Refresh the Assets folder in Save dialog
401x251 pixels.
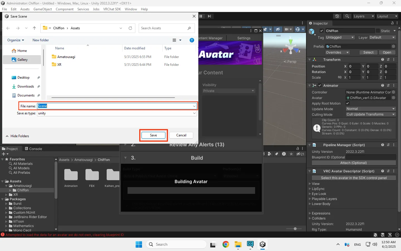[x=130, y=28]
